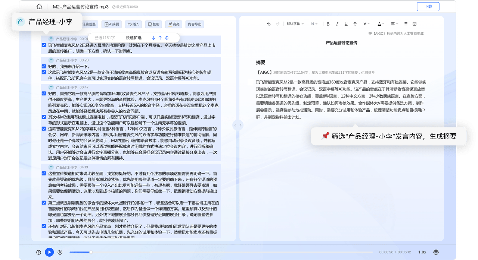Select the 插入 insert tool
The width and height of the screenshot is (478, 260).
coord(133,24)
